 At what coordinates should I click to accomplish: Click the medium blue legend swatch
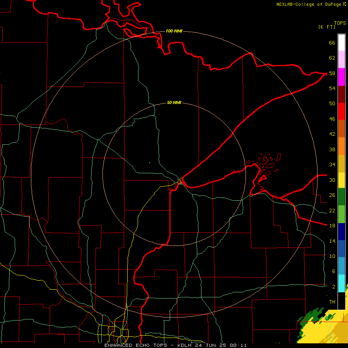(x=341, y=249)
